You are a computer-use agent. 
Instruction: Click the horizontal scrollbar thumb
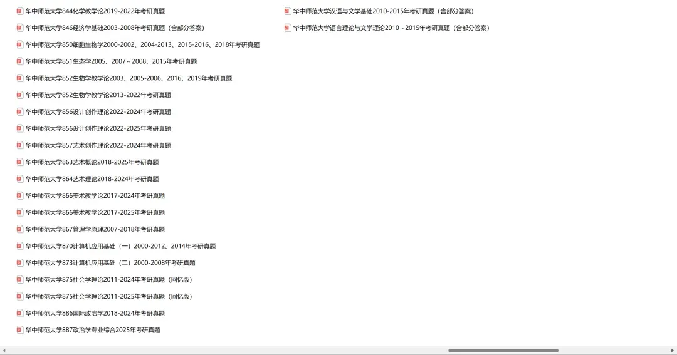pyautogui.click(x=503, y=351)
